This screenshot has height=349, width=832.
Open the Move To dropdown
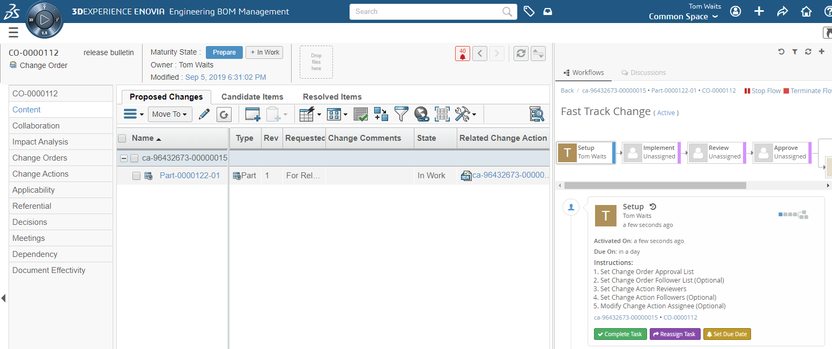click(x=170, y=114)
